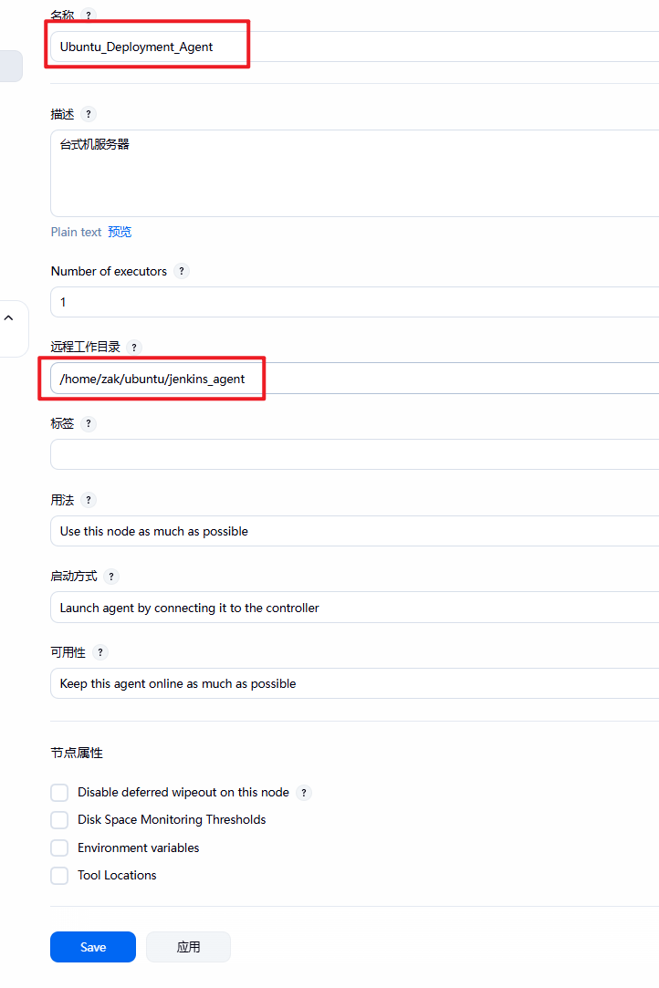Open help icon beside 标签 label
The height and width of the screenshot is (988, 659).
tap(89, 423)
